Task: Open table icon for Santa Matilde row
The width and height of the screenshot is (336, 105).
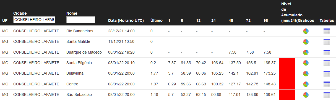Action: point(327,42)
